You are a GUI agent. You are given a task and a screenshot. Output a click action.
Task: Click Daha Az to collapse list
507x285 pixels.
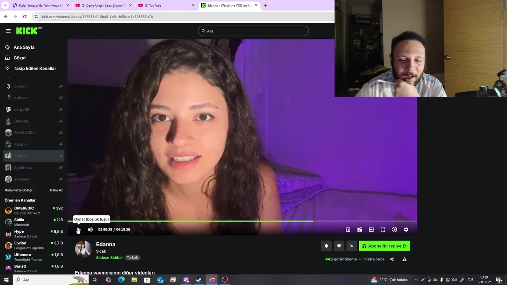point(56,190)
